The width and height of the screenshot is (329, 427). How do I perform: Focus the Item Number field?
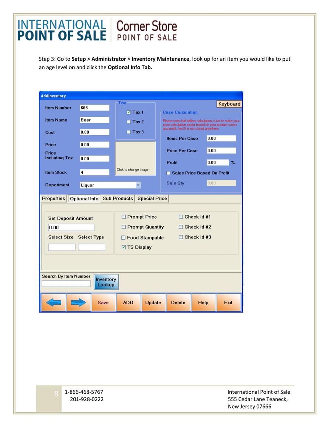pyautogui.click(x=94, y=108)
